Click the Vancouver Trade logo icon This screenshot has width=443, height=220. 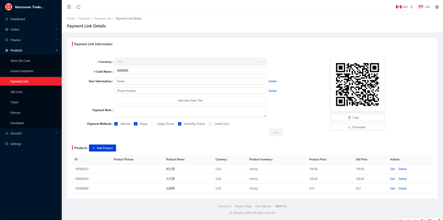pos(8,7)
